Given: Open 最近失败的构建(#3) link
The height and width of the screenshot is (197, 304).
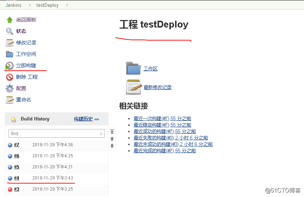Looking at the screenshot, I should (171, 138).
